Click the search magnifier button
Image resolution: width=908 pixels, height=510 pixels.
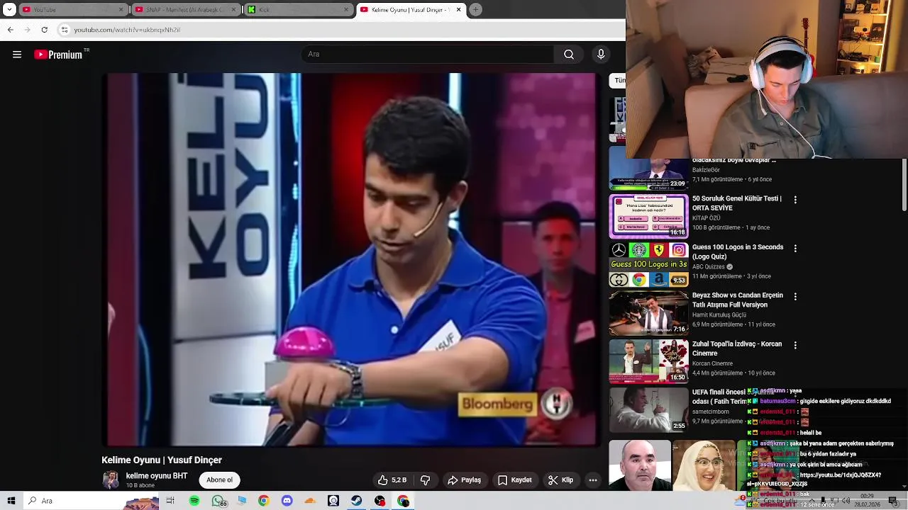(569, 55)
